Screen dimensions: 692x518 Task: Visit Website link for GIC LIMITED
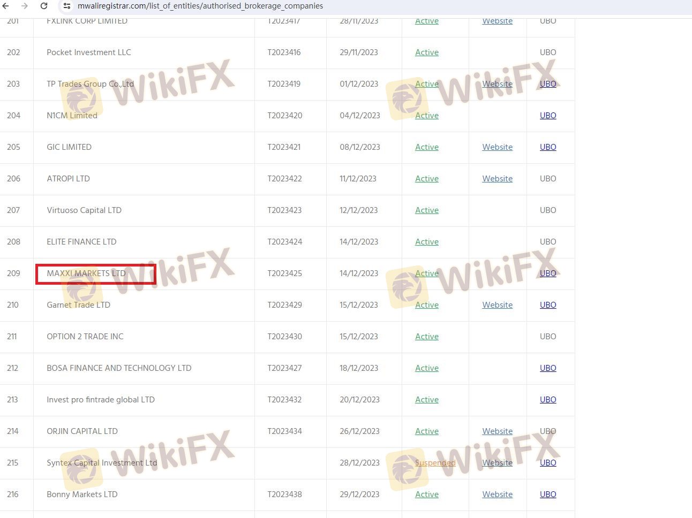coord(497,147)
